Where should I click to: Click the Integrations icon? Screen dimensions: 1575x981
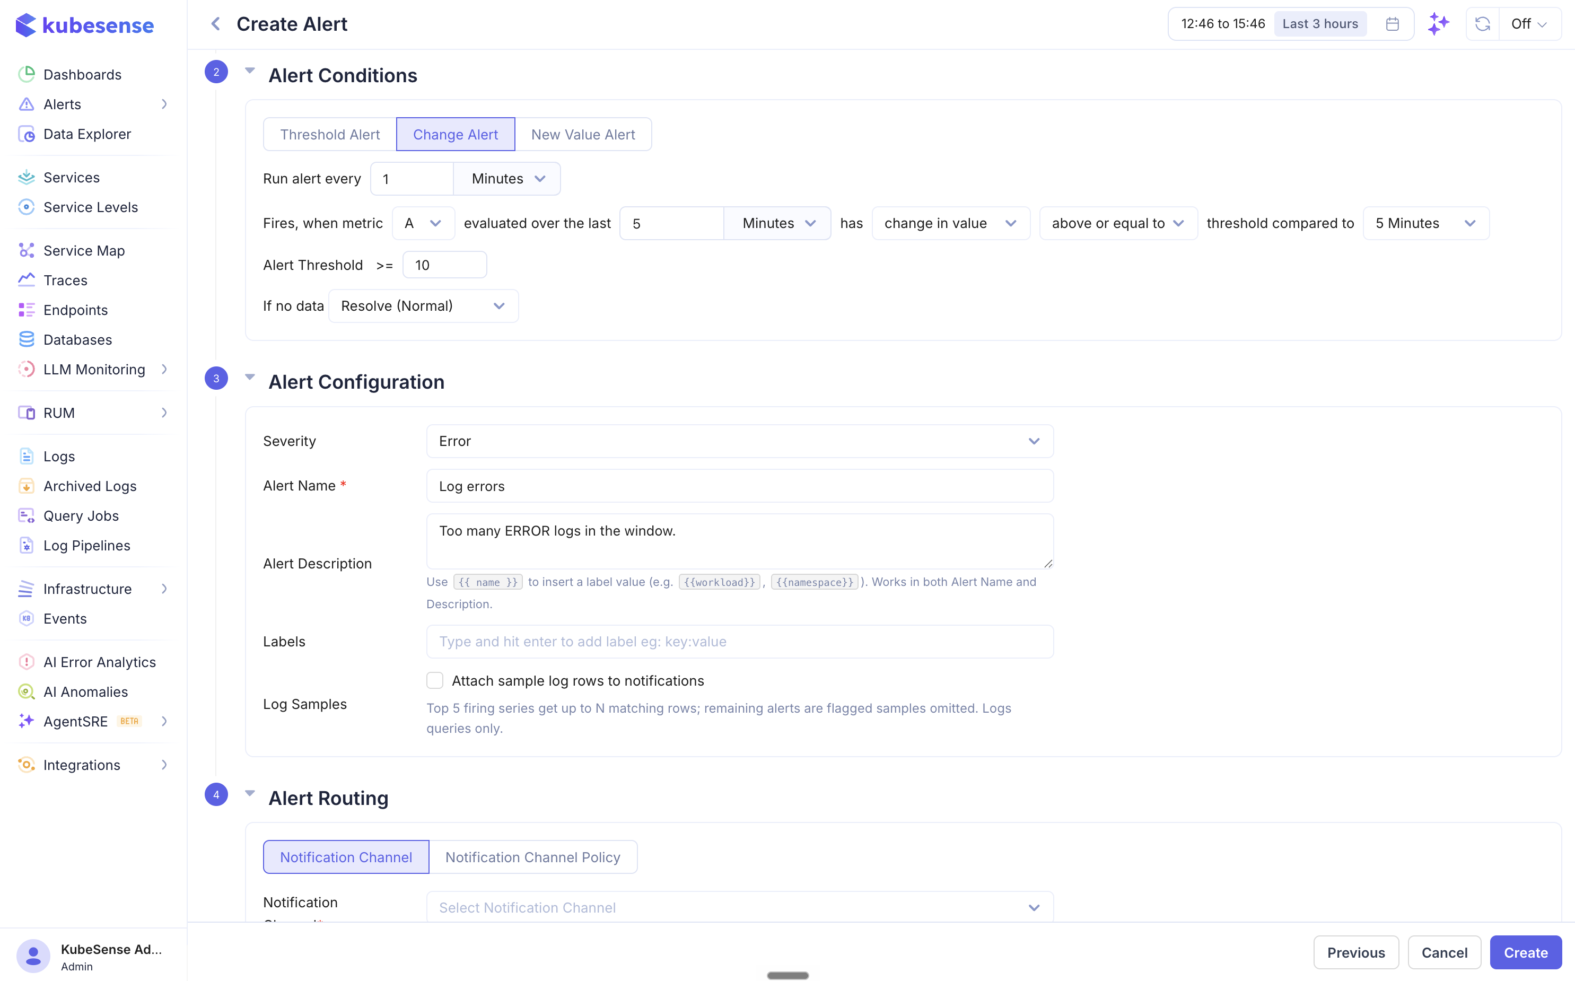tap(27, 765)
